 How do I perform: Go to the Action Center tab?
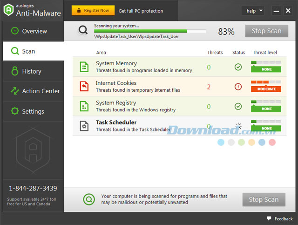tap(33, 91)
